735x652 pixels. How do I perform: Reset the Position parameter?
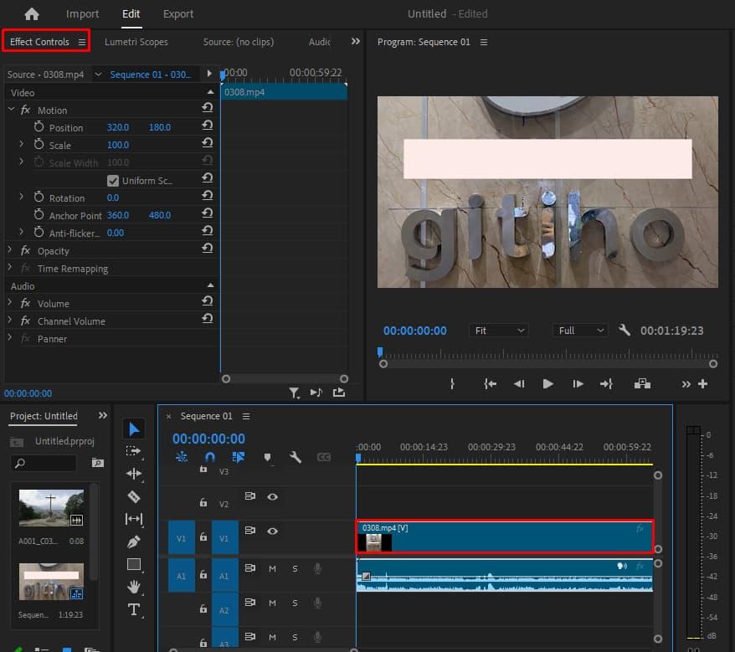207,127
